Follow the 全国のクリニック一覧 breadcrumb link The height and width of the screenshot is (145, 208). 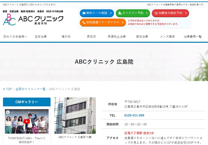(31, 89)
